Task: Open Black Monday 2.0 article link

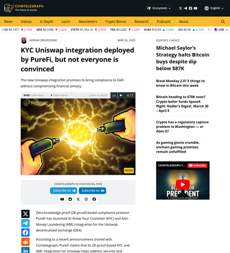Action: pyautogui.click(x=180, y=83)
